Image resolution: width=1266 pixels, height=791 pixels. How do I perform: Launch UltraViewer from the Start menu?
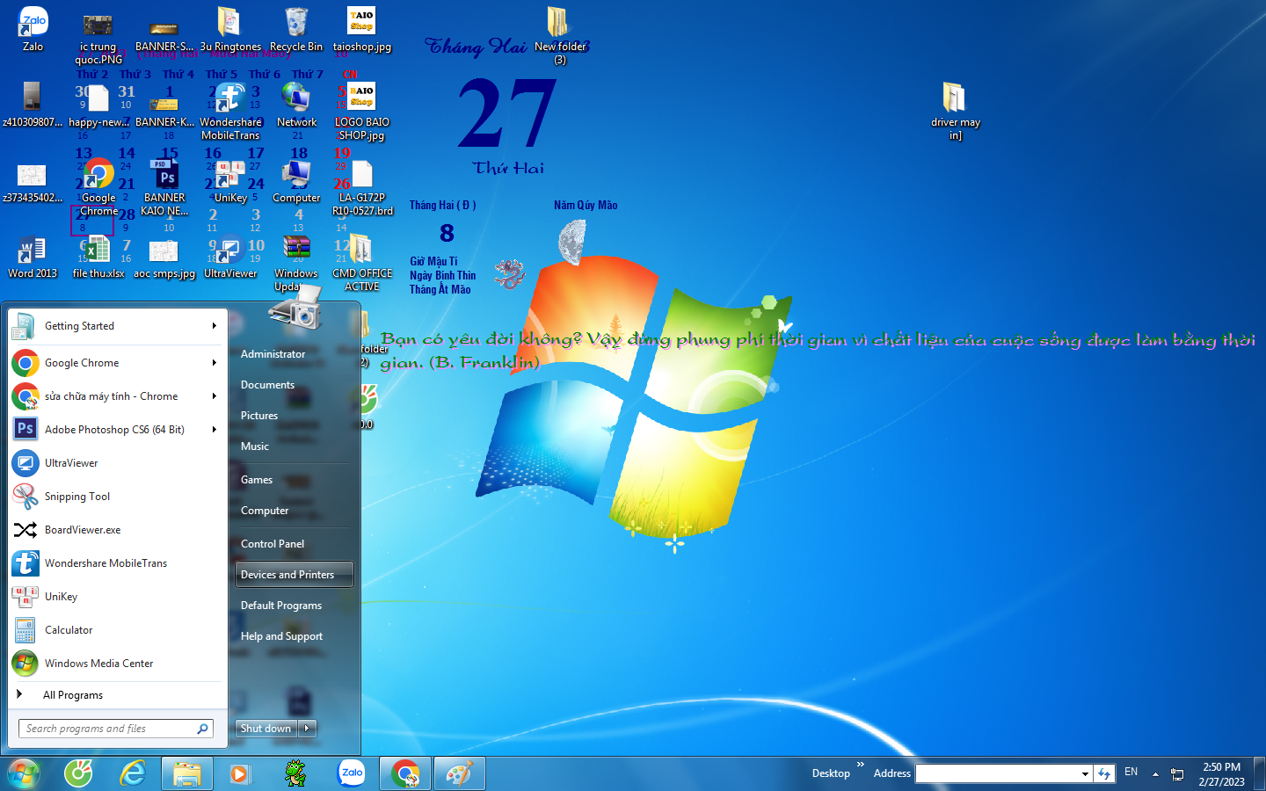click(118, 463)
